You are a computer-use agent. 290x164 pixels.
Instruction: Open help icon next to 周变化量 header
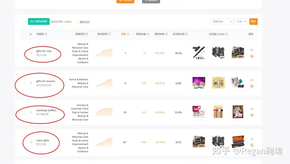tap(148, 34)
